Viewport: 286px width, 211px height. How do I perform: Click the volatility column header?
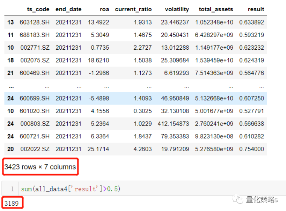(x=177, y=9)
